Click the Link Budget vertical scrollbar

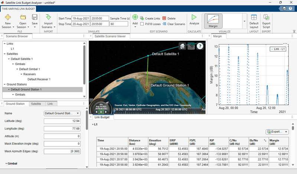click(x=293, y=128)
